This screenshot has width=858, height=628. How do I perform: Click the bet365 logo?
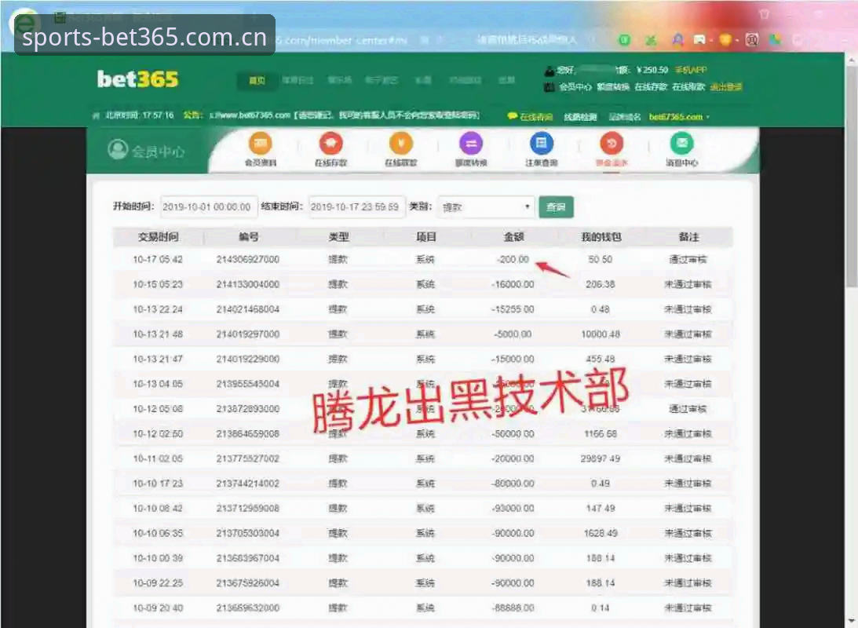(x=138, y=79)
